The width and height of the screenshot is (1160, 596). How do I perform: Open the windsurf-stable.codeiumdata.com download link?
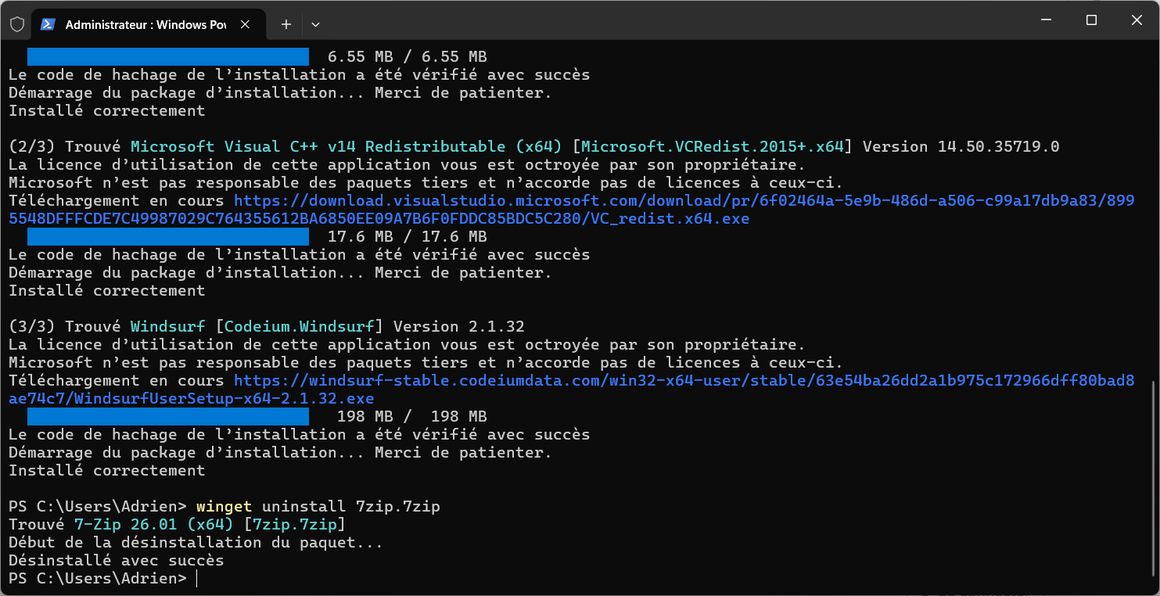pos(572,390)
